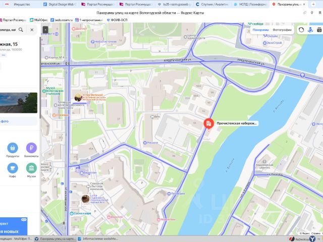This screenshot has width=323, height=242.
Task: Clear the search with the X button
Action: (x=32, y=30)
